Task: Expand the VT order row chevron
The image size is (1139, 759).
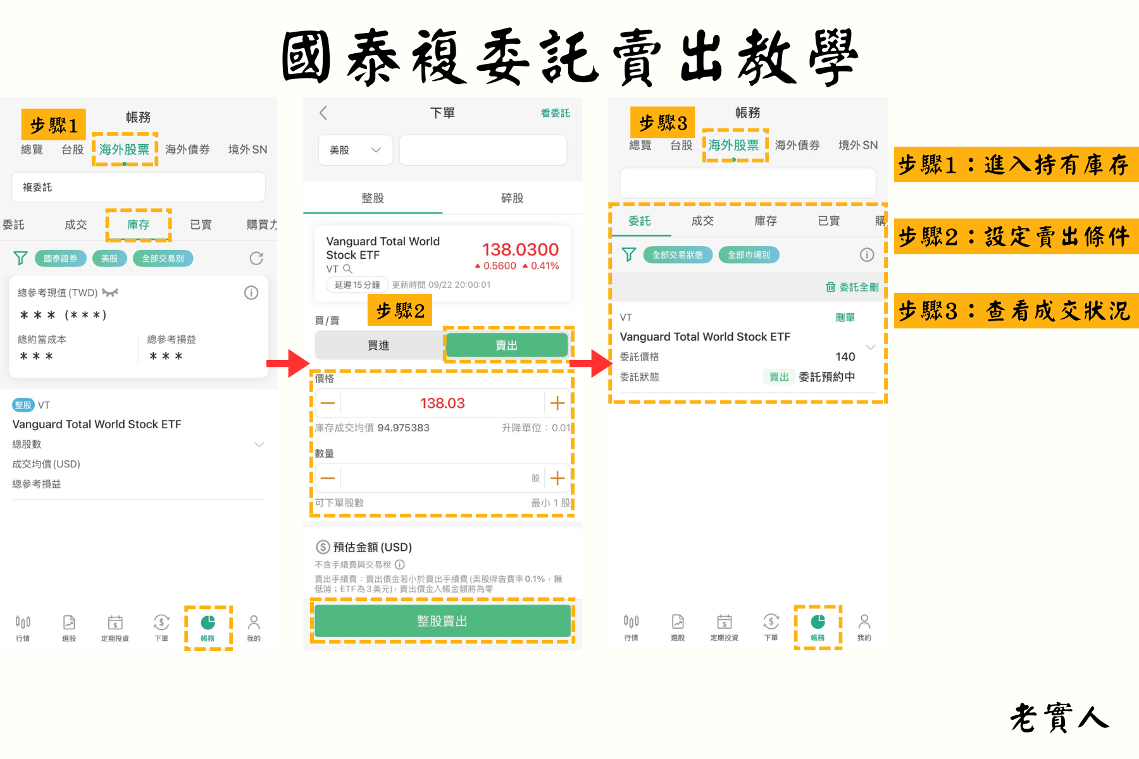Action: tap(871, 347)
